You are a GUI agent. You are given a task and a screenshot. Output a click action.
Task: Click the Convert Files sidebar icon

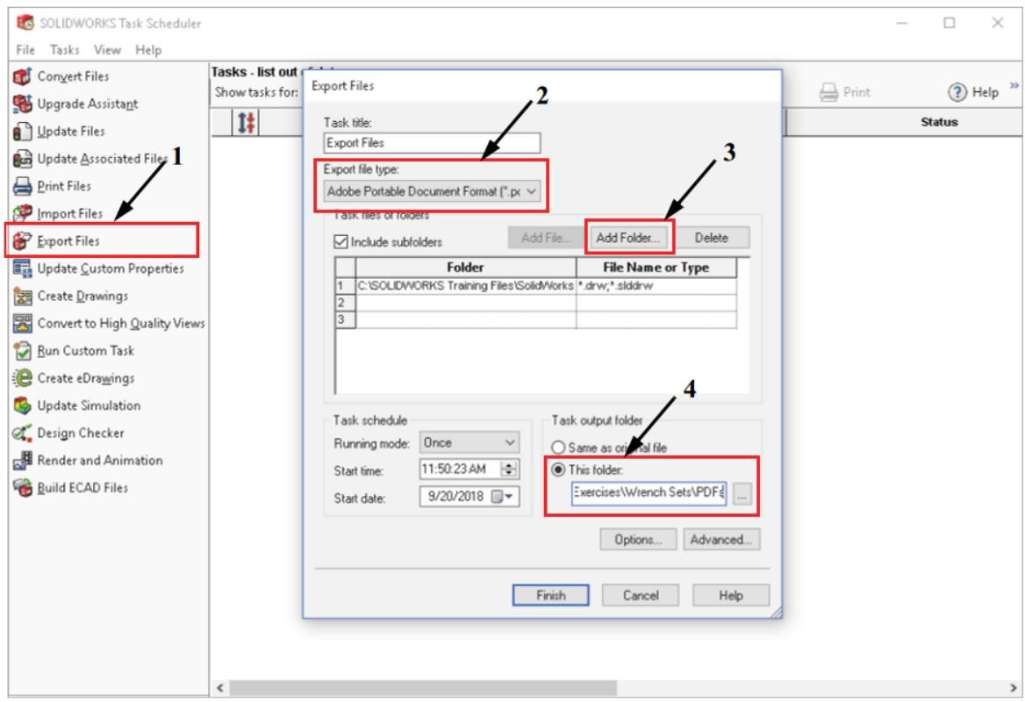(x=22, y=76)
